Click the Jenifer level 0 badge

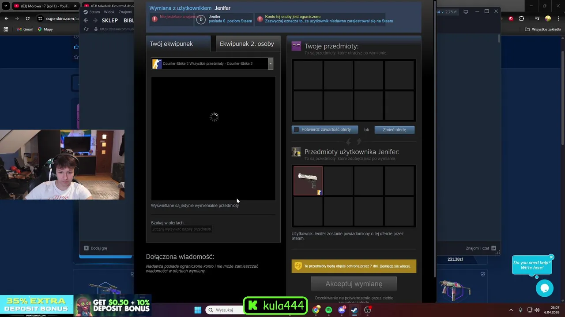(201, 19)
